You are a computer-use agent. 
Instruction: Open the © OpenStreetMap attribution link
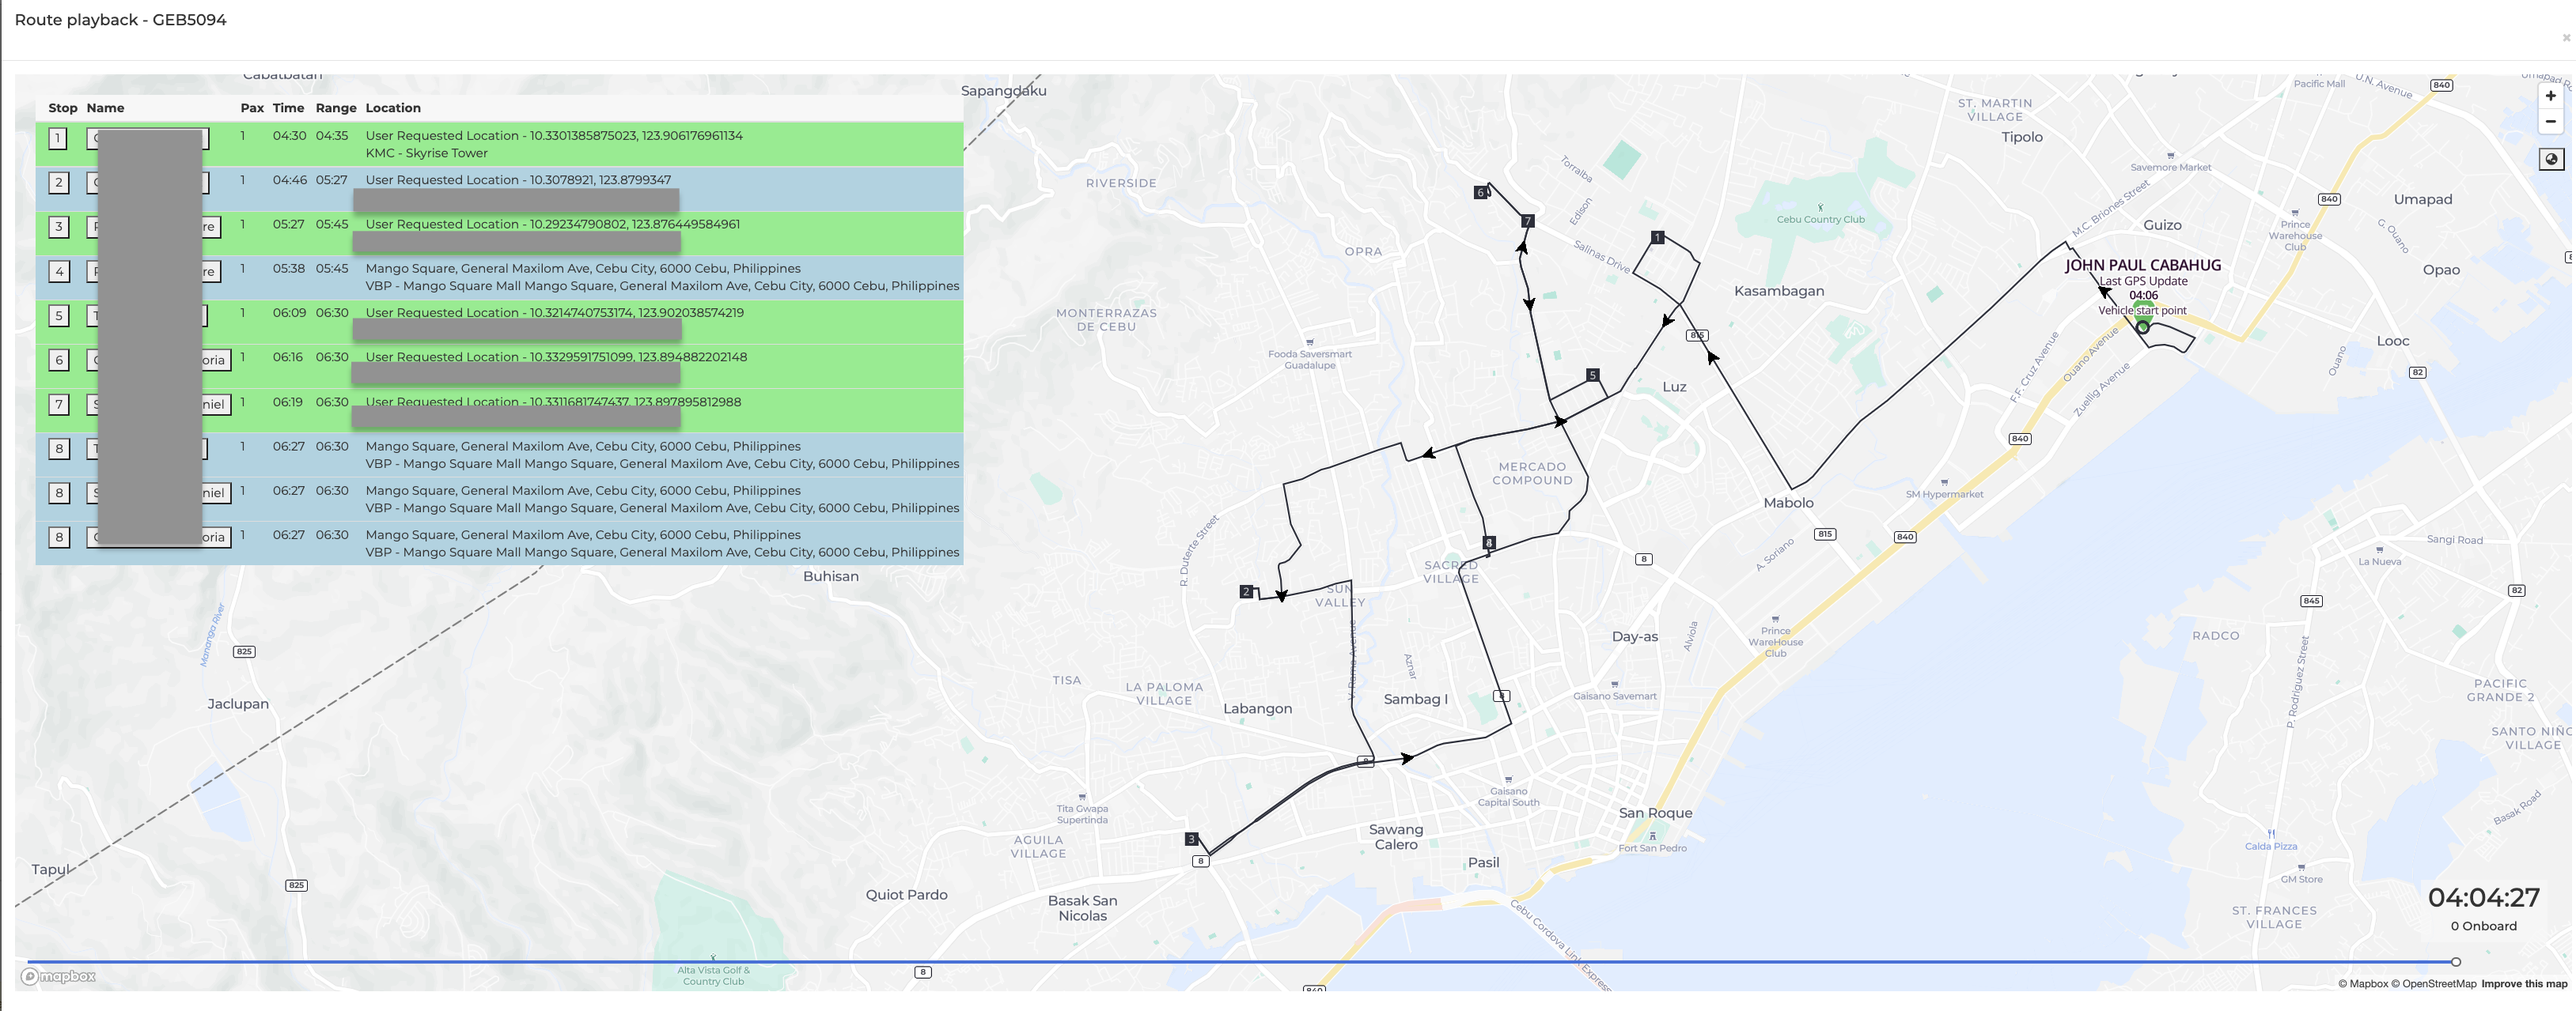[2434, 984]
